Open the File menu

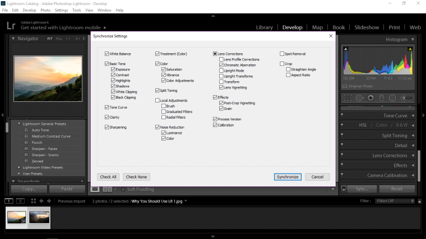coord(5,10)
